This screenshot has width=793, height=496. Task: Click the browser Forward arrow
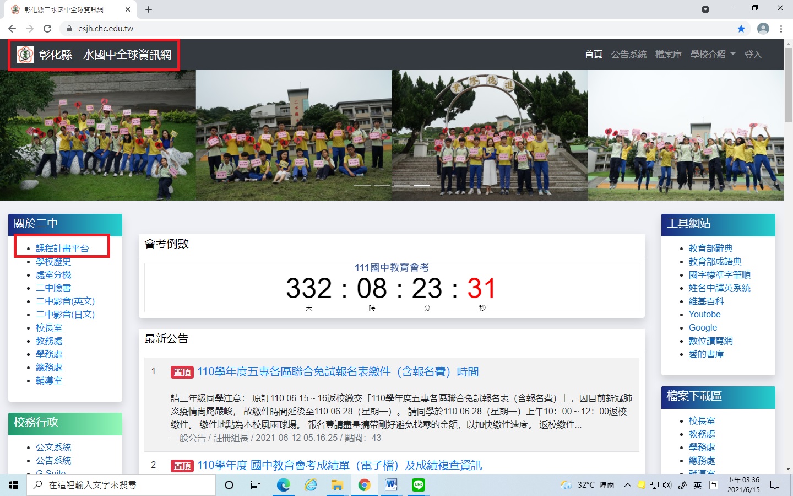tap(30, 29)
